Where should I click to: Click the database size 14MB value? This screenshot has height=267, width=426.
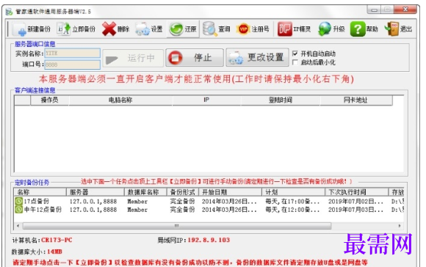[54, 252]
